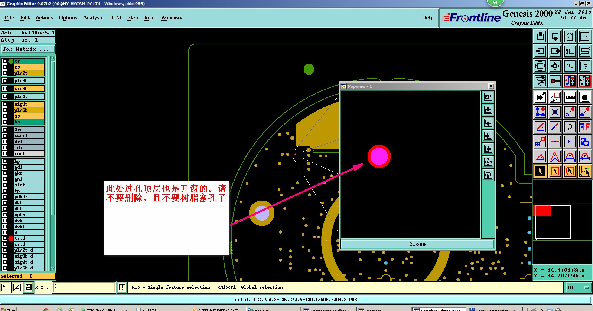Click the pan up view icon
Image resolution: width=593 pixels, height=311 pixels.
(540, 36)
